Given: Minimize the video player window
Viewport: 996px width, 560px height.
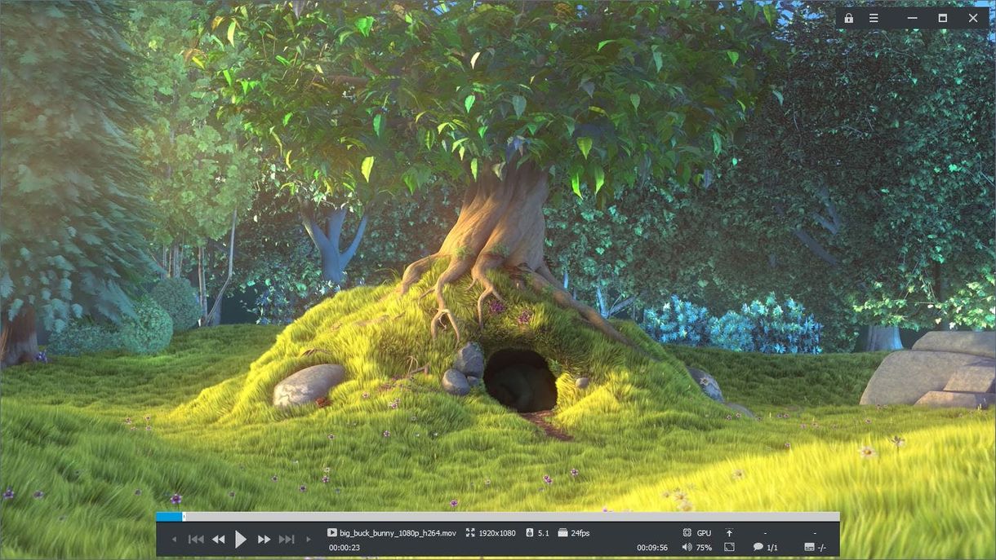Looking at the screenshot, I should (x=912, y=18).
